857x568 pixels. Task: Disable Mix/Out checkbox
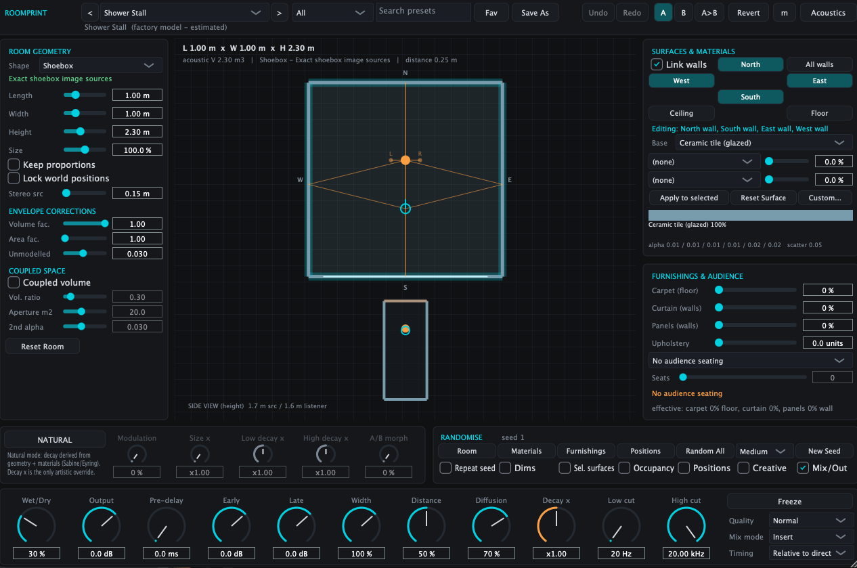803,468
